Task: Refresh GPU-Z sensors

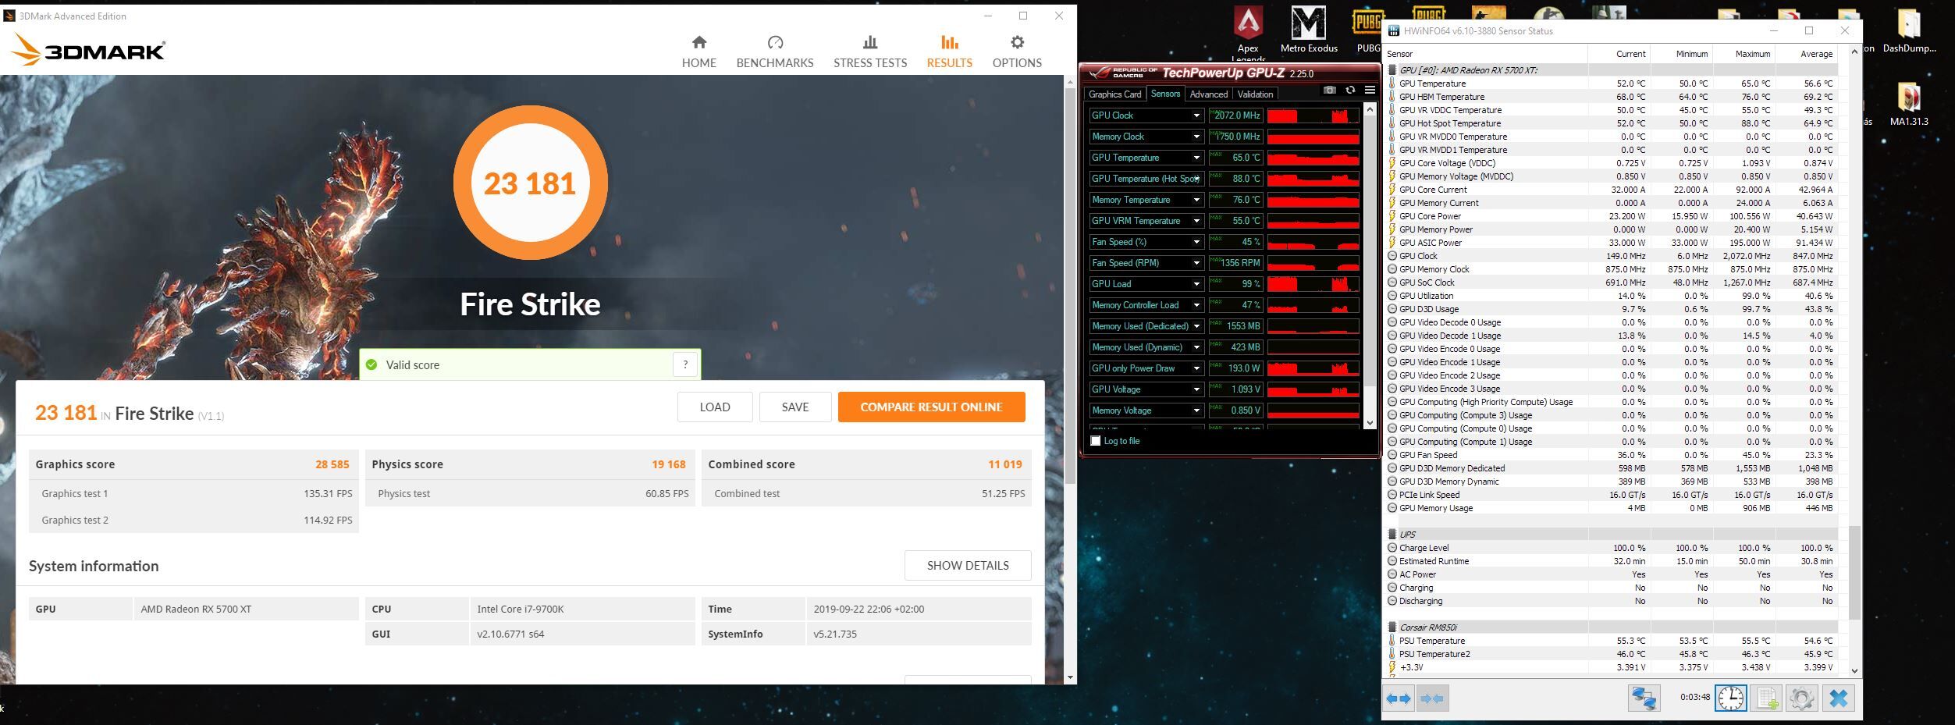Action: [x=1349, y=91]
